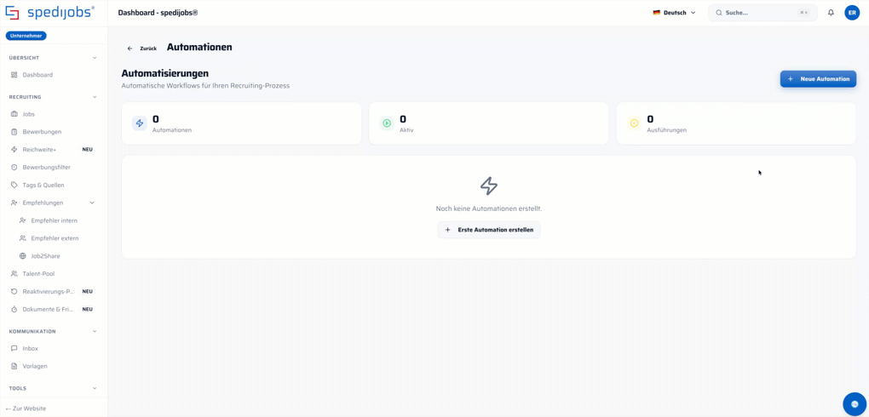The height and width of the screenshot is (417, 869).
Task: Click the Unternehmer badge
Action: (26, 36)
